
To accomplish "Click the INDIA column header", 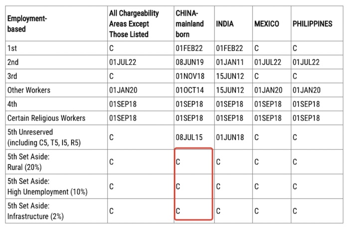I will coord(233,23).
